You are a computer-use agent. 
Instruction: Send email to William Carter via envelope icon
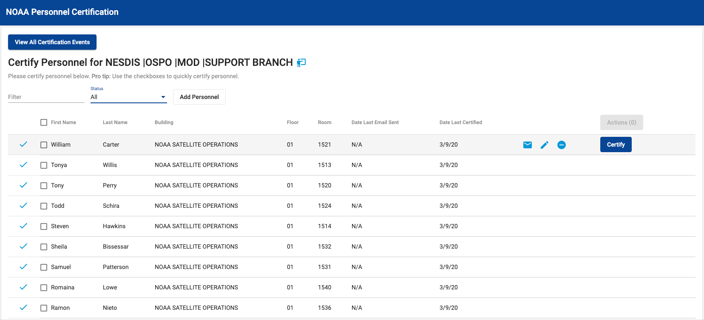[528, 145]
